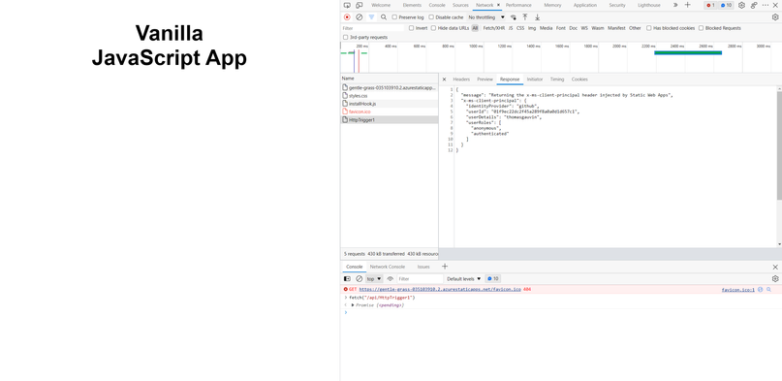
Task: Click the export HAR download arrow icon
Action: 537,16
